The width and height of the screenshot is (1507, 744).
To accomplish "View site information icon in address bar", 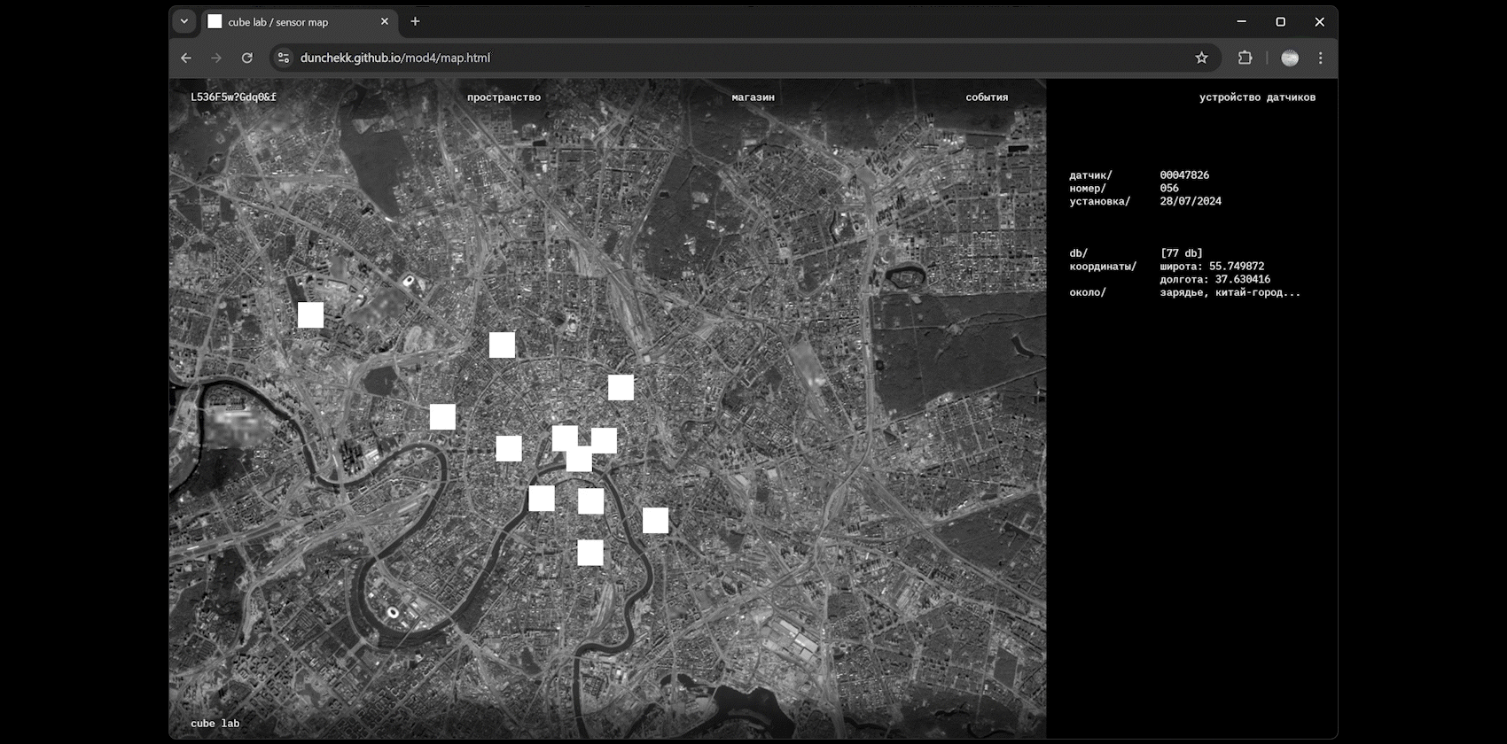I will coord(284,58).
